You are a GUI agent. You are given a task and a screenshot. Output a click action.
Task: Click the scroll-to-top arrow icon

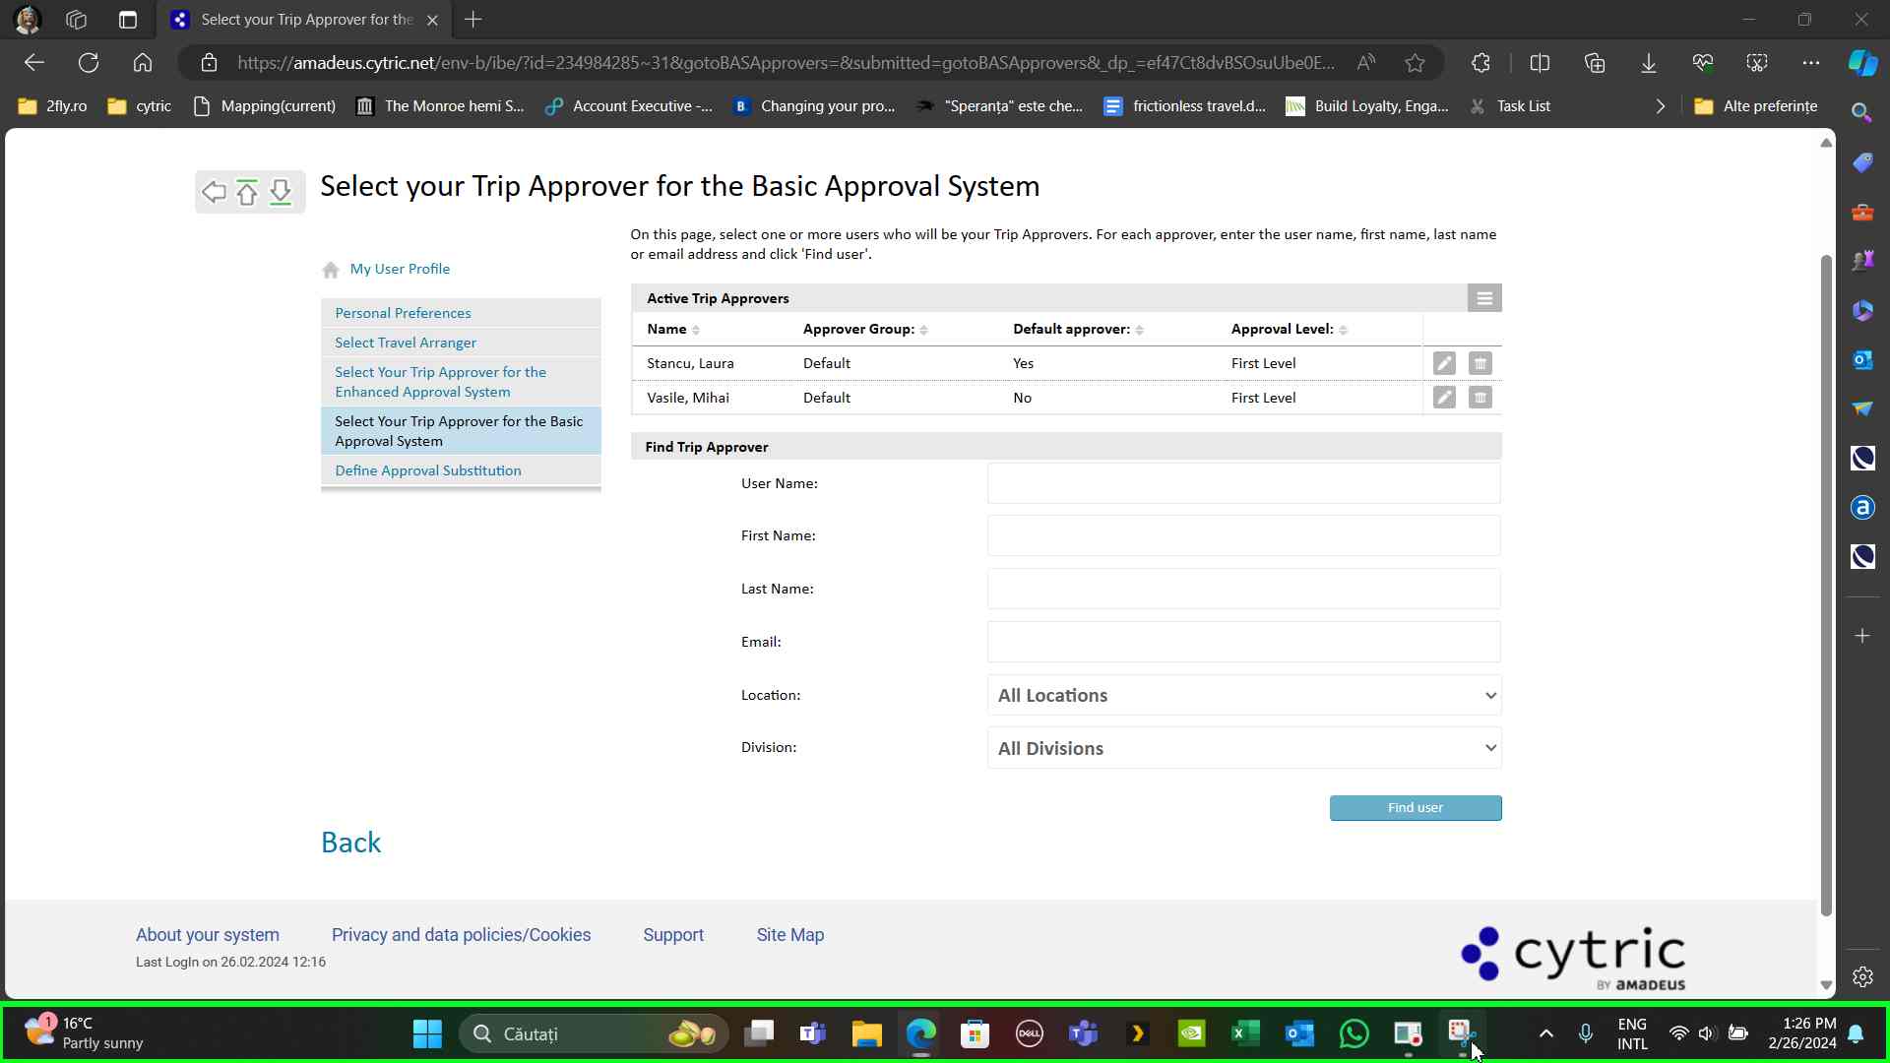[247, 192]
